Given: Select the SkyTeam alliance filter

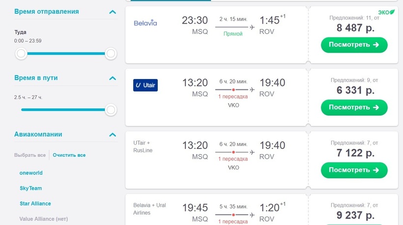Looking at the screenshot, I should pyautogui.click(x=31, y=188).
